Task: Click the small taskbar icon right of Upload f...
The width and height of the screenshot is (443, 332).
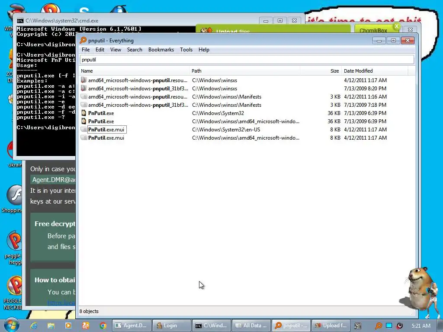Action: tap(358, 326)
